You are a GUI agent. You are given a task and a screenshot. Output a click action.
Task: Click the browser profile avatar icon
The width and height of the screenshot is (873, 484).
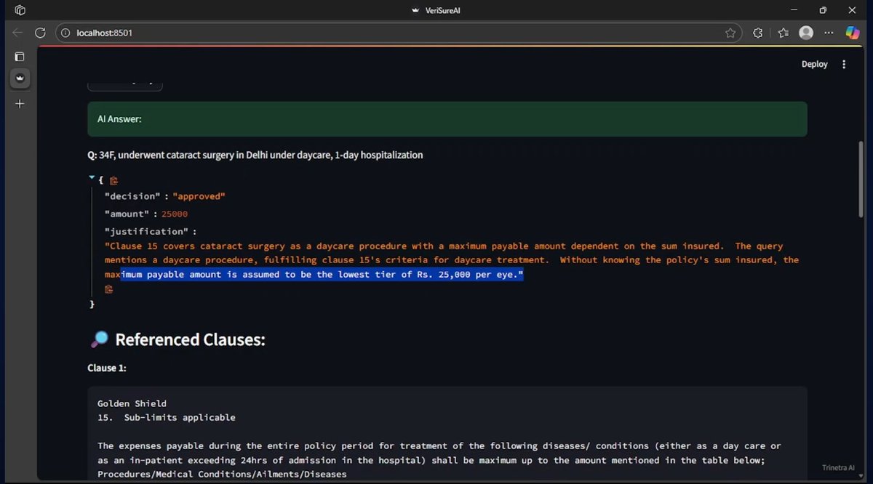click(x=805, y=32)
